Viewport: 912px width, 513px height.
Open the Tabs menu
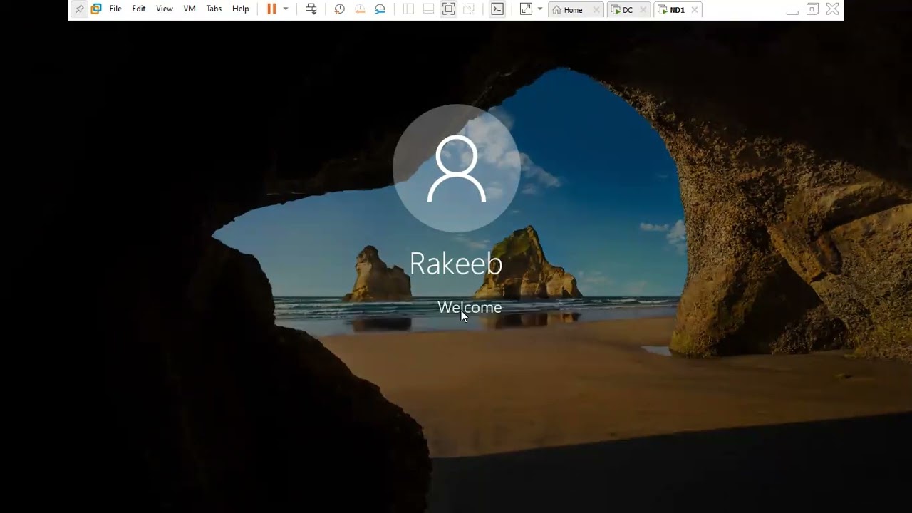click(x=214, y=9)
